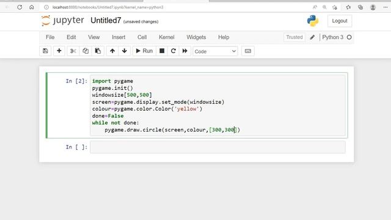The height and width of the screenshot is (220, 391).
Task: Click into the empty second code cell
Action: [x=217, y=147]
